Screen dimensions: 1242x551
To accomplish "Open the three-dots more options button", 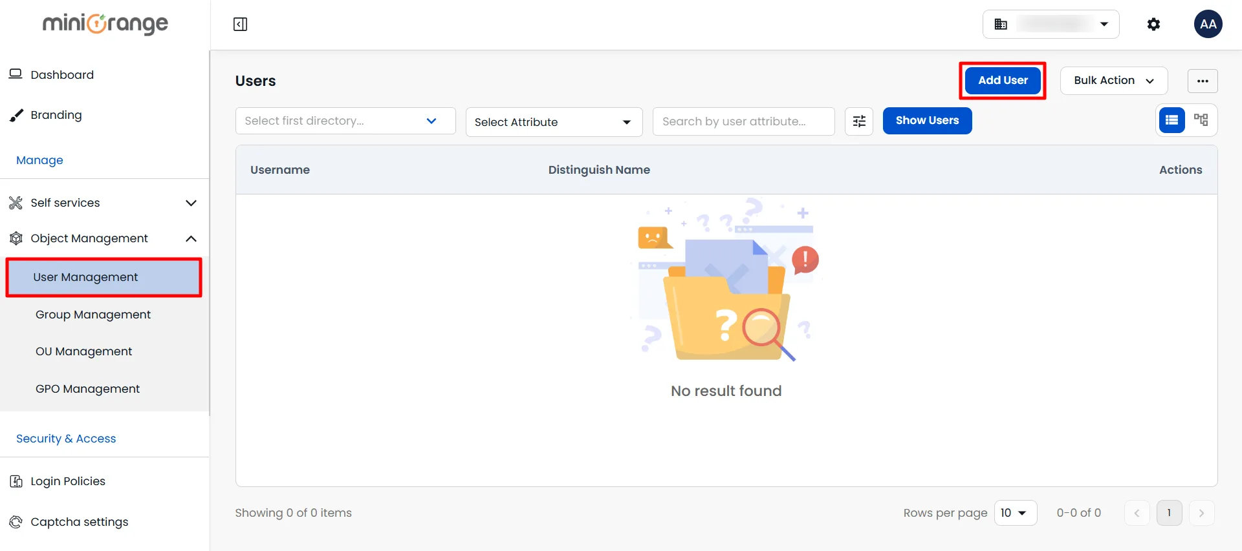I will (x=1203, y=81).
